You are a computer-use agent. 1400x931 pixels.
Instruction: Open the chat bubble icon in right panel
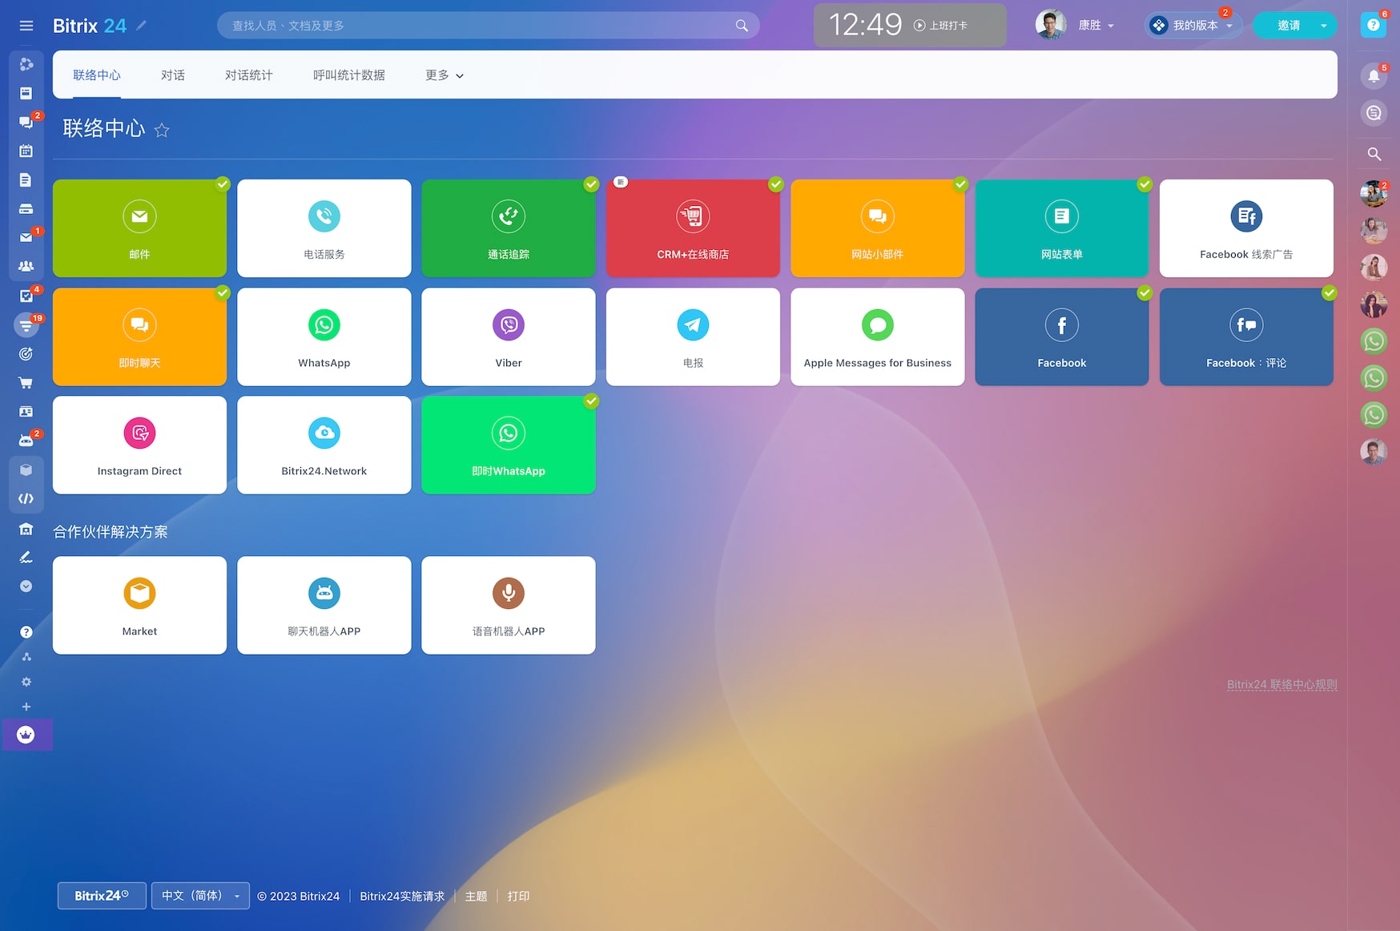(x=1374, y=113)
